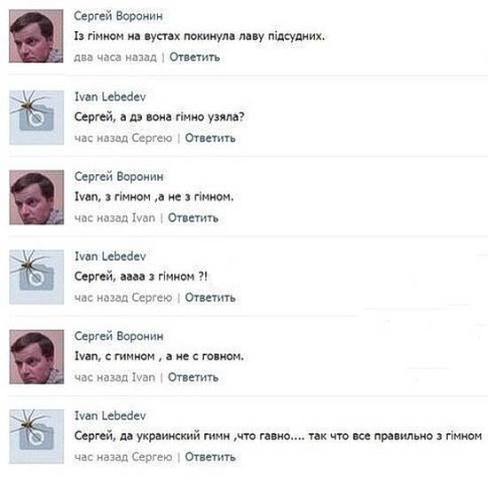The height and width of the screenshot is (481, 488).
Task: Open Сергей Воронин name above "с гимном , а не с говном"
Action: point(119,336)
